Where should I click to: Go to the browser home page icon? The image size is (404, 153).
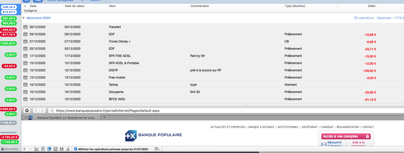click(27, 110)
